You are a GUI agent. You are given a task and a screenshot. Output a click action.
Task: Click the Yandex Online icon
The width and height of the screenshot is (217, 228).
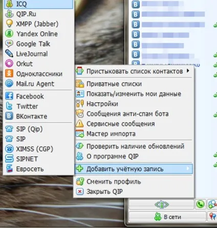(x=9, y=34)
